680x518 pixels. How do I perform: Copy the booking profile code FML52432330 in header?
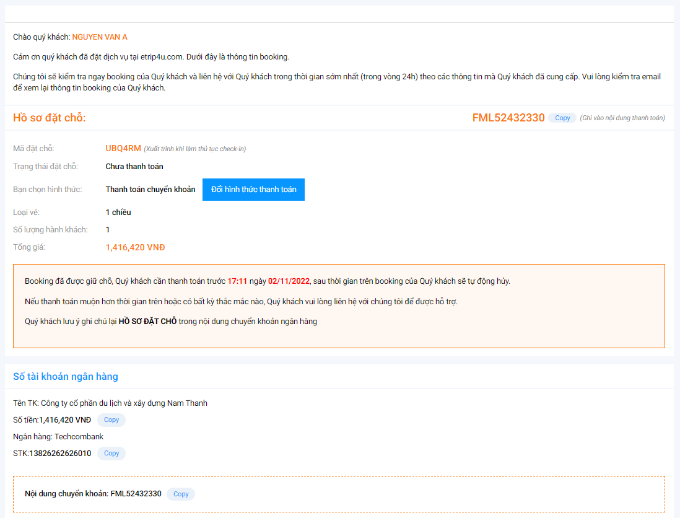(x=562, y=118)
